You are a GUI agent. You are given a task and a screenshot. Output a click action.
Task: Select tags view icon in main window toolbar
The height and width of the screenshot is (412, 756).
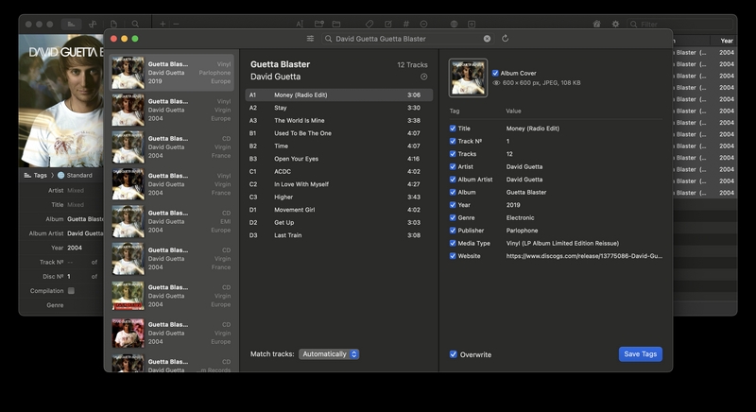coord(72,24)
